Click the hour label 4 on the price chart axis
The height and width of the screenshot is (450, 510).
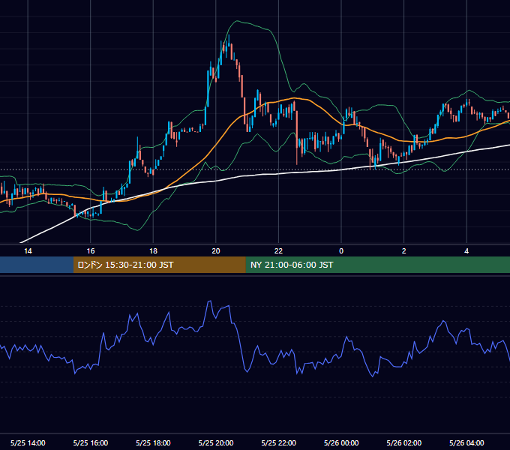click(x=466, y=251)
